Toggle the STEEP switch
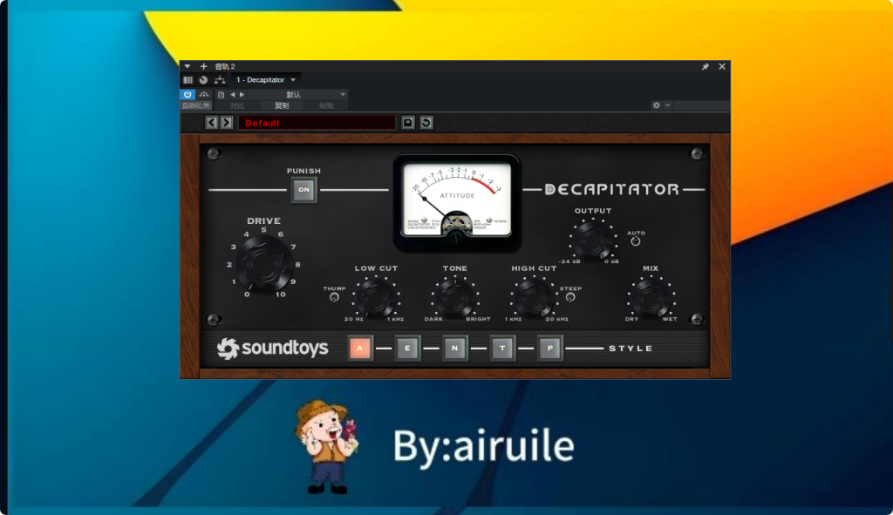Viewport: 893px width, 515px height. 570,297
